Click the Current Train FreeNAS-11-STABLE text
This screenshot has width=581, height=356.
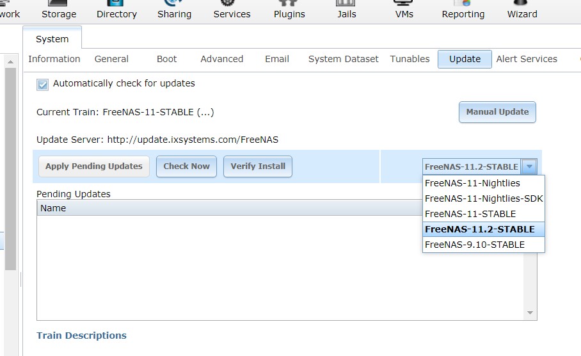tap(125, 112)
